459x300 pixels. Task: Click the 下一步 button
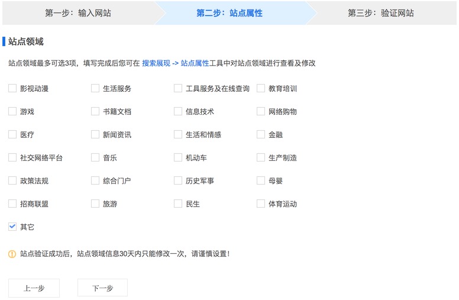click(x=102, y=288)
